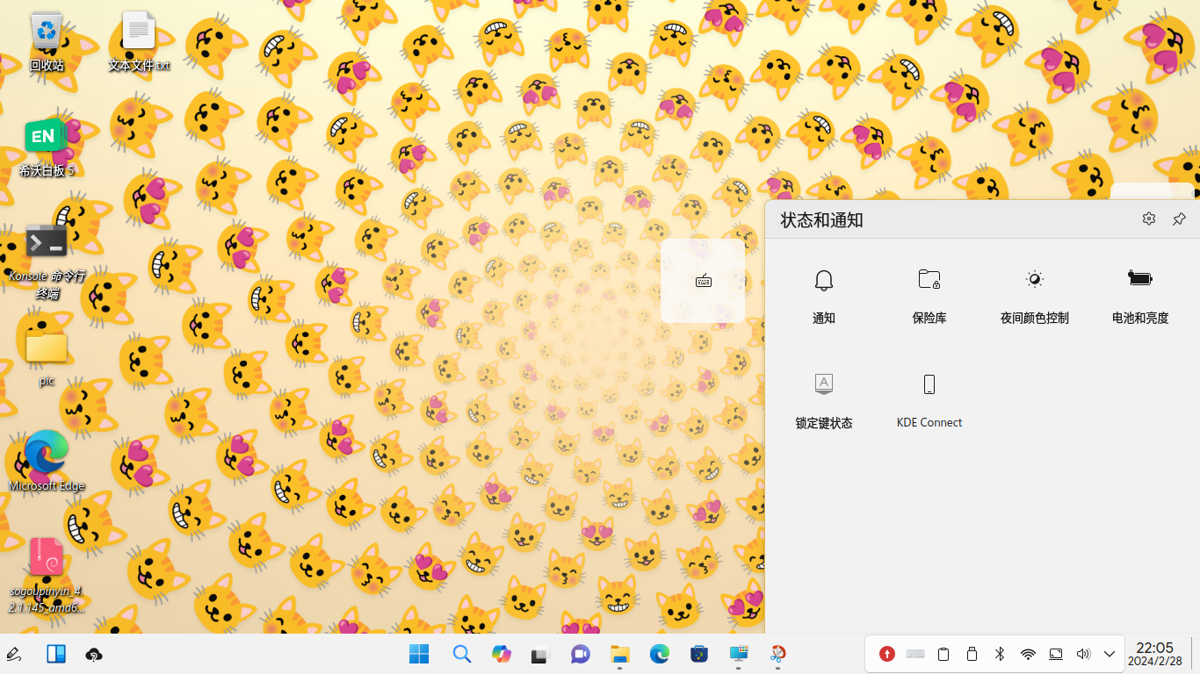Open the cloud icon in the taskbar
This screenshot has height=674, width=1200.
pyautogui.click(x=94, y=655)
